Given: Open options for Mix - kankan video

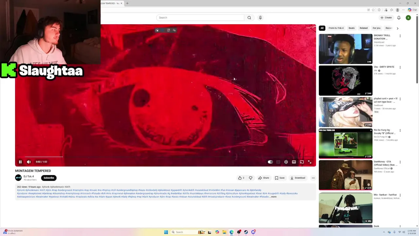Looking at the screenshot, I should click(400, 195).
